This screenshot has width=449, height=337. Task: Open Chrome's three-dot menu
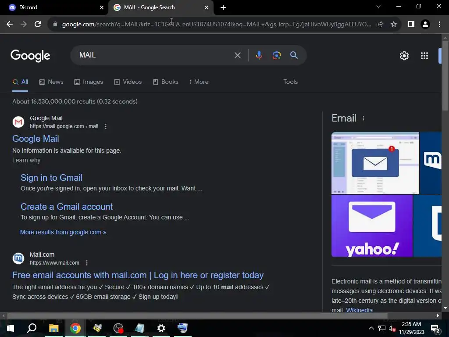[439, 25]
